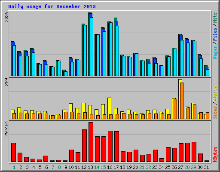Select day 24 on the date axis
Image resolution: width=220 pixels, height=172 pixels.
(161, 167)
